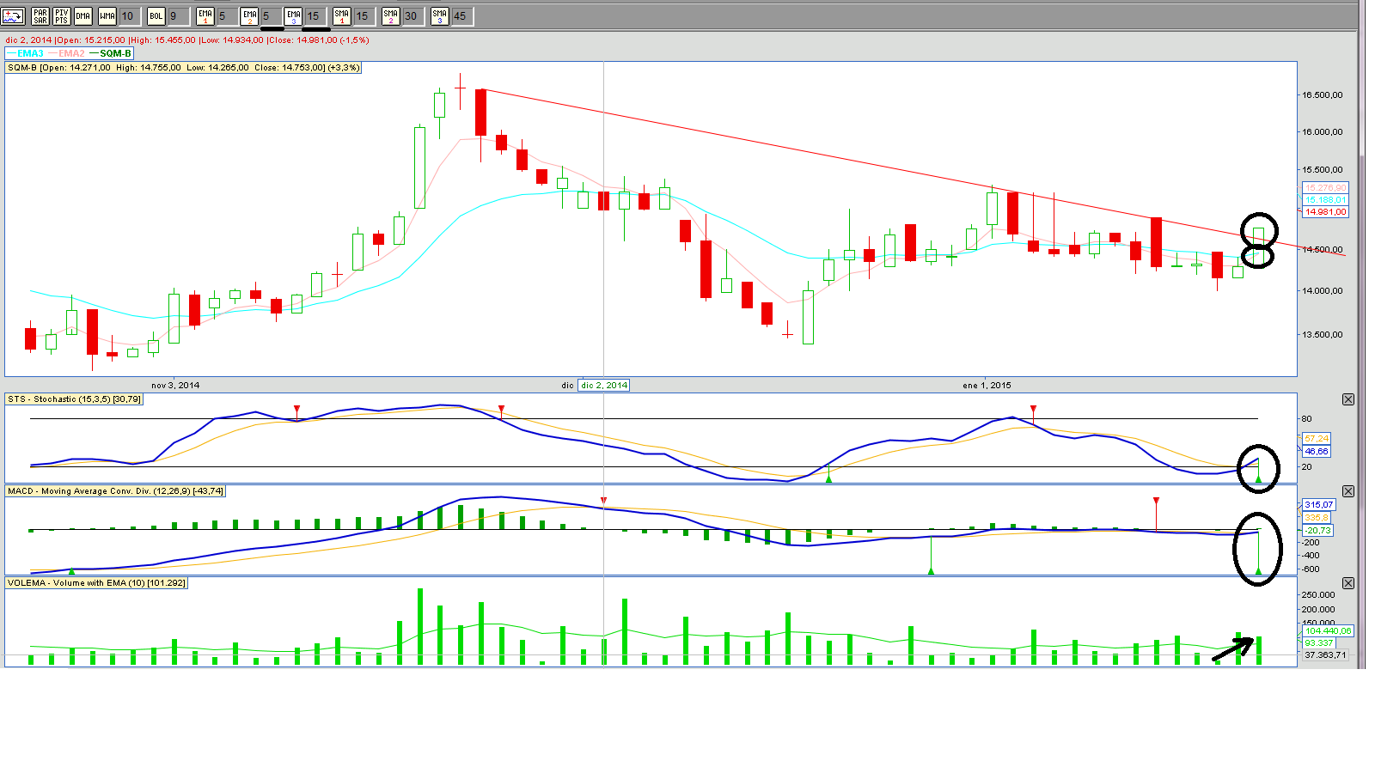Screen dimensions: 1375x773
Task: Toggle the BOL Bollinger bands button
Action: point(156,15)
